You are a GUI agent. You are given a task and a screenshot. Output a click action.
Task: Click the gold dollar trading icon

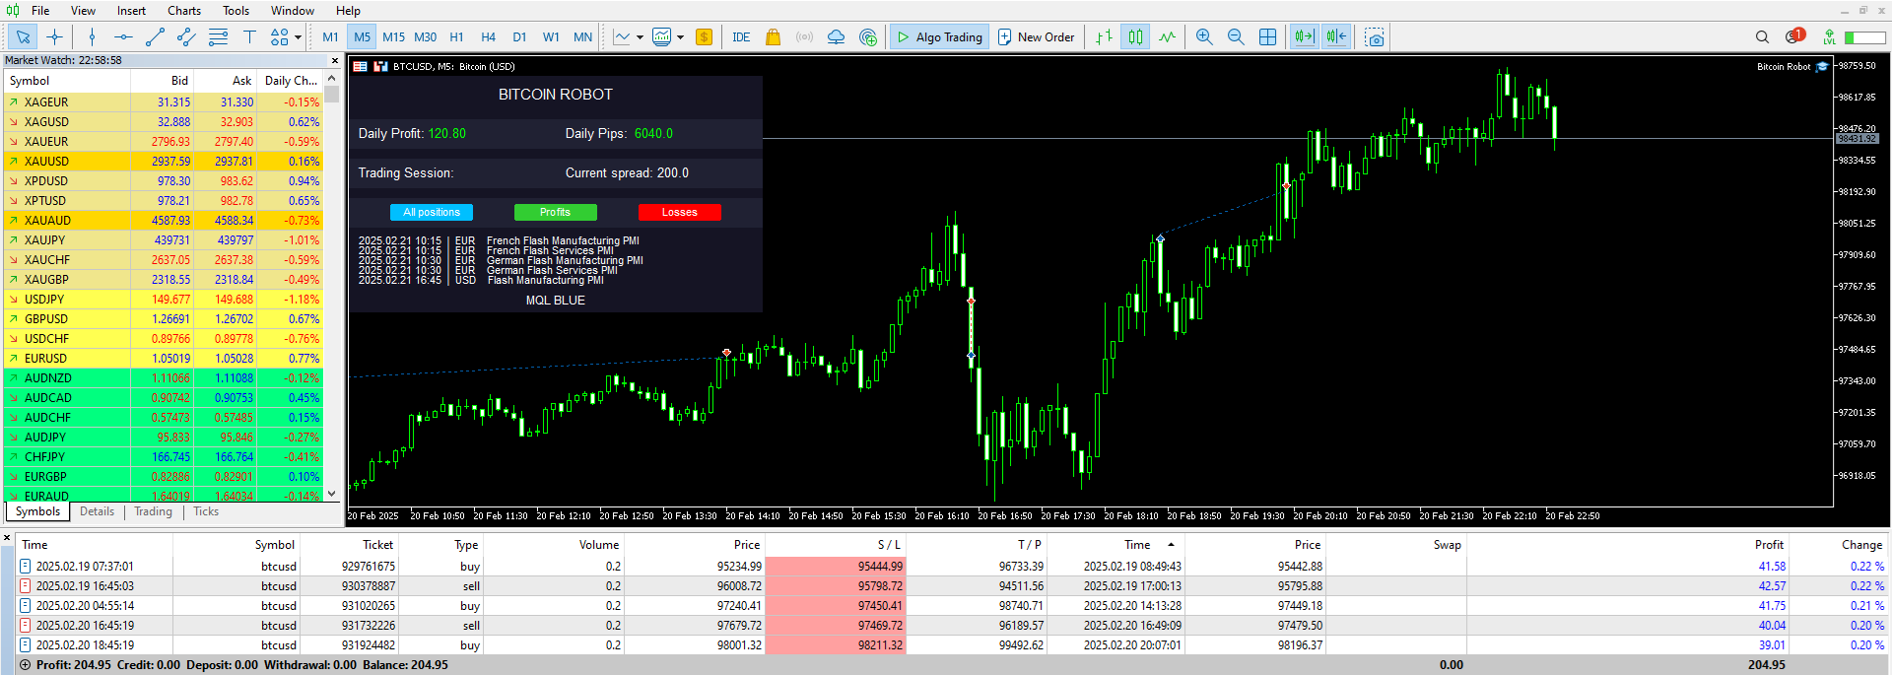pos(704,37)
